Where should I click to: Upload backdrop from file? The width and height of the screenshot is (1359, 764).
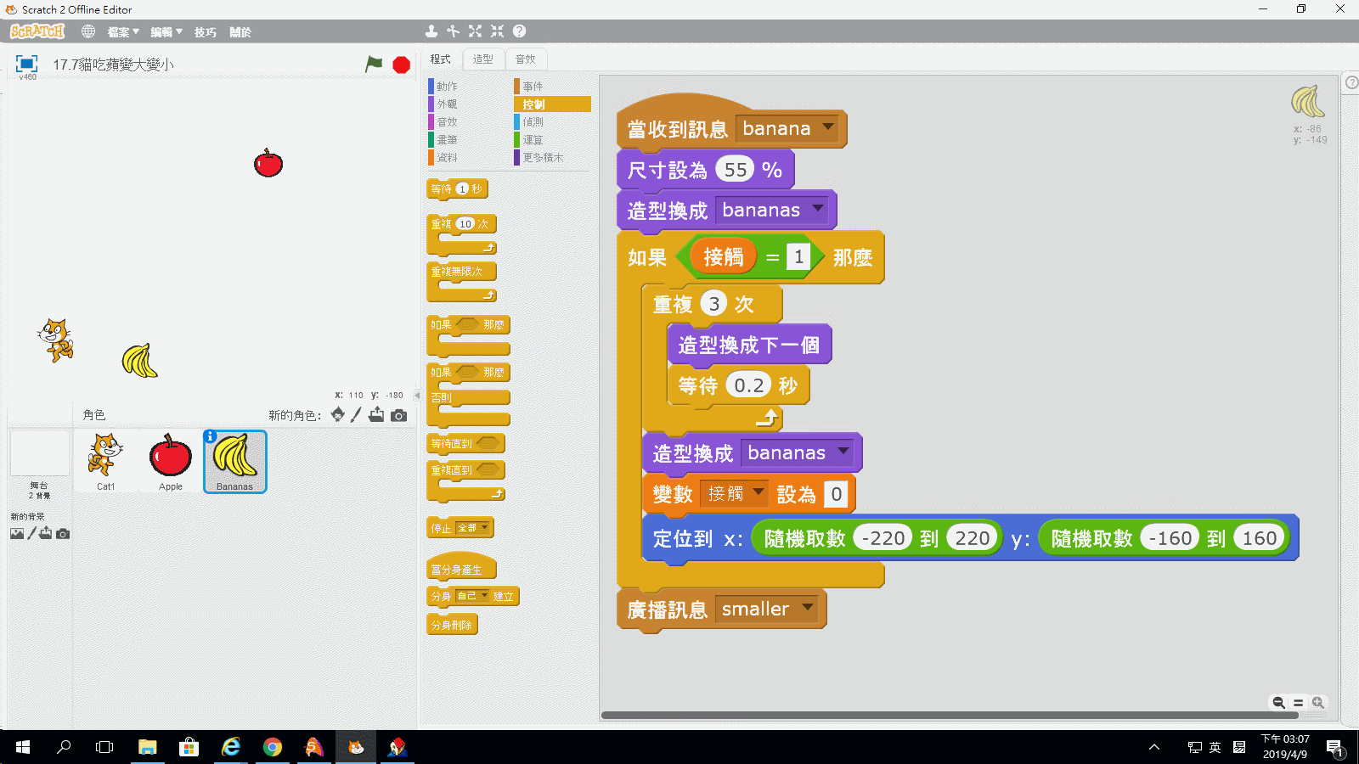coord(46,533)
